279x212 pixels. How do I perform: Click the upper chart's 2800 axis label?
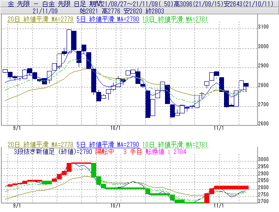point(263,85)
